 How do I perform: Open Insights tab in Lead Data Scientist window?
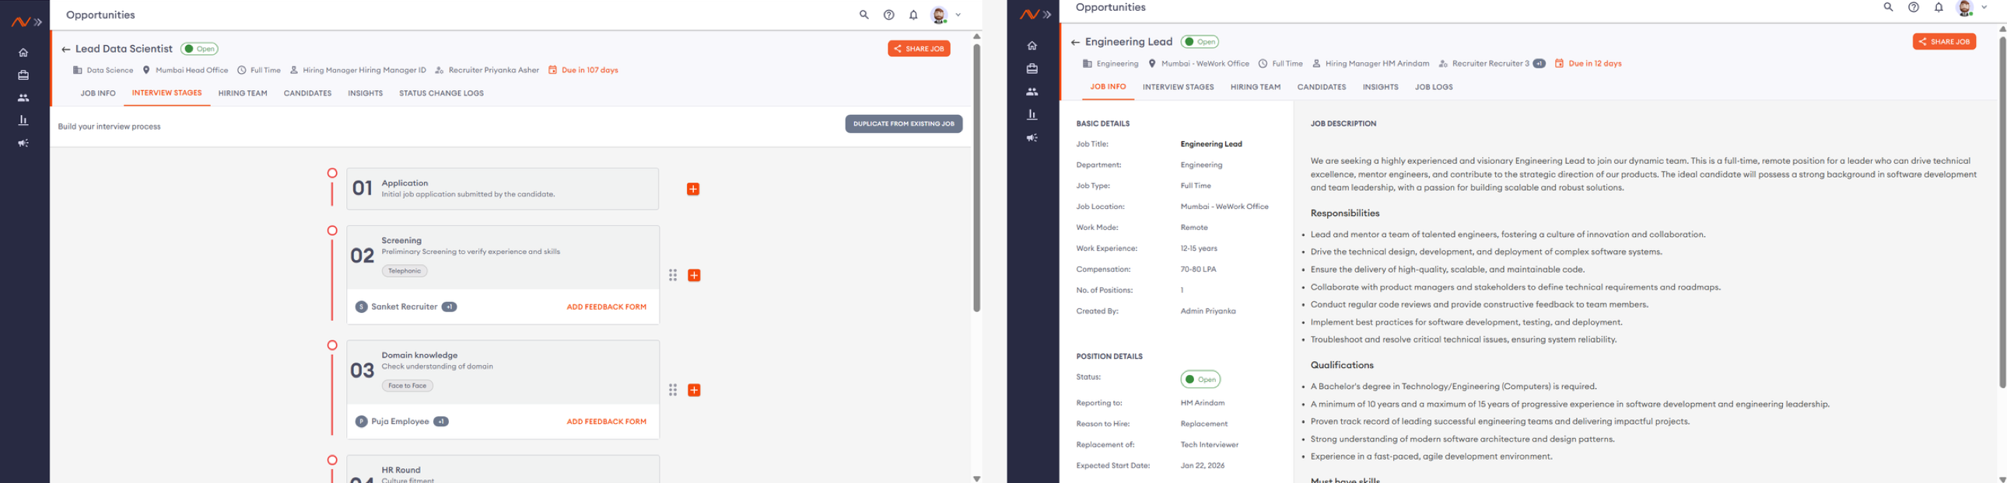point(366,93)
